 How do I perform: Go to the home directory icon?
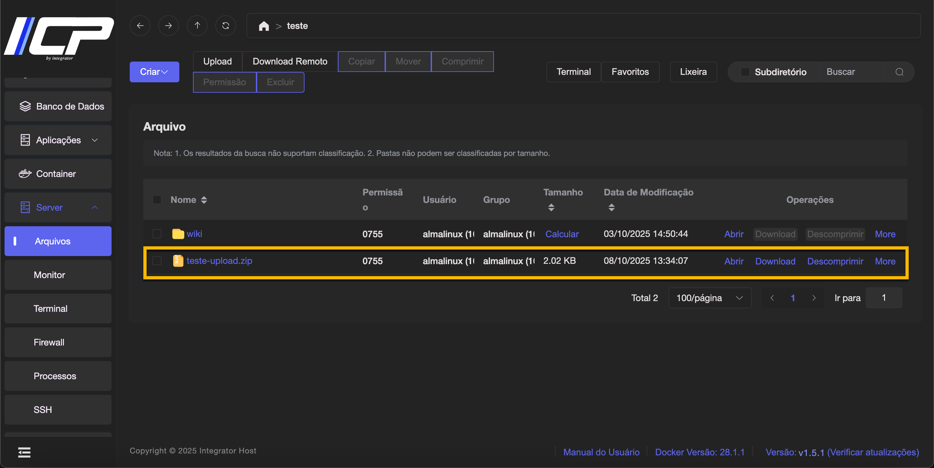pyautogui.click(x=264, y=26)
